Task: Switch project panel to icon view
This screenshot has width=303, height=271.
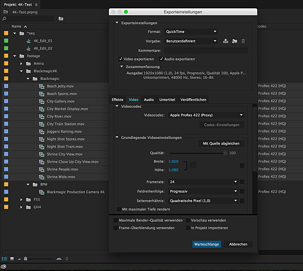Action: 12,259
